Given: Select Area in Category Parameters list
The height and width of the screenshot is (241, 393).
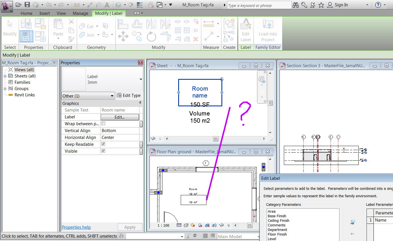Looking at the screenshot, I should (x=272, y=212).
